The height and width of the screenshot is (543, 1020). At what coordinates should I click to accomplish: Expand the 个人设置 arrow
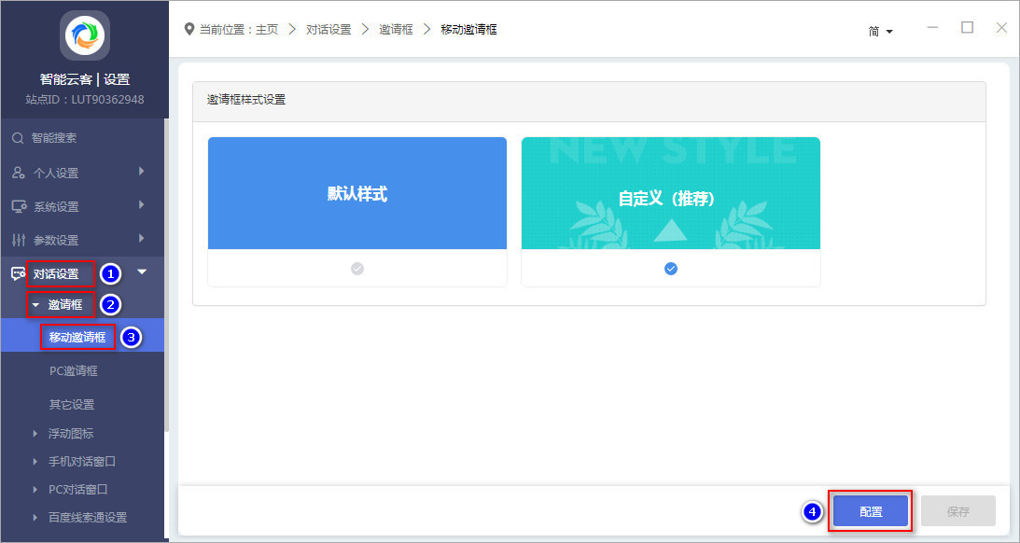click(x=141, y=171)
